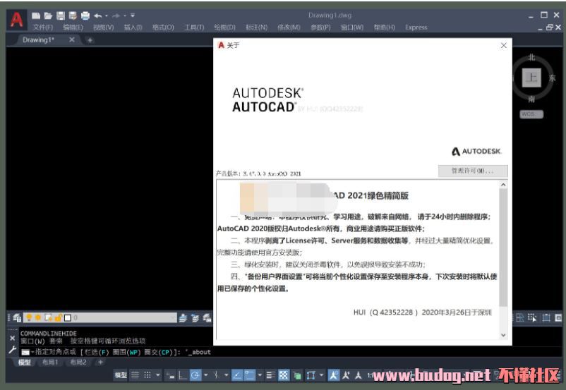Click the Undo arrow icon
566x390 pixels.
(x=98, y=16)
